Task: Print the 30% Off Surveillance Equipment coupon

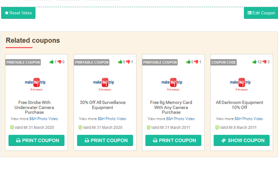Action: coord(105,140)
